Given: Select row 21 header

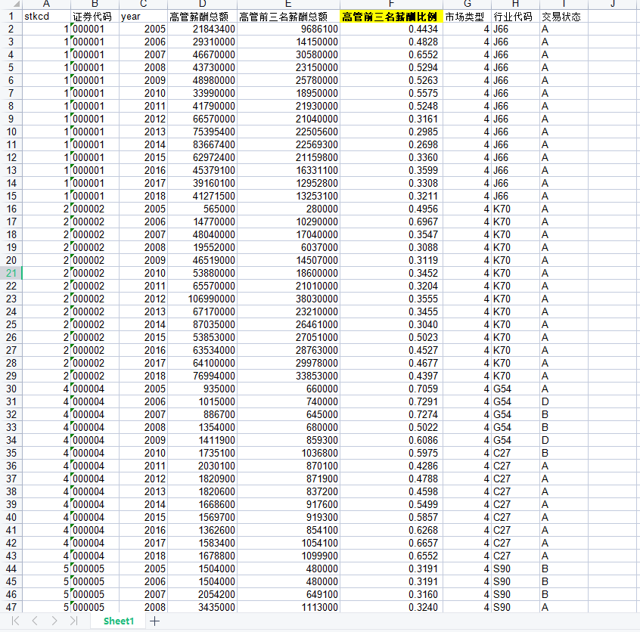Looking at the screenshot, I should (11, 273).
